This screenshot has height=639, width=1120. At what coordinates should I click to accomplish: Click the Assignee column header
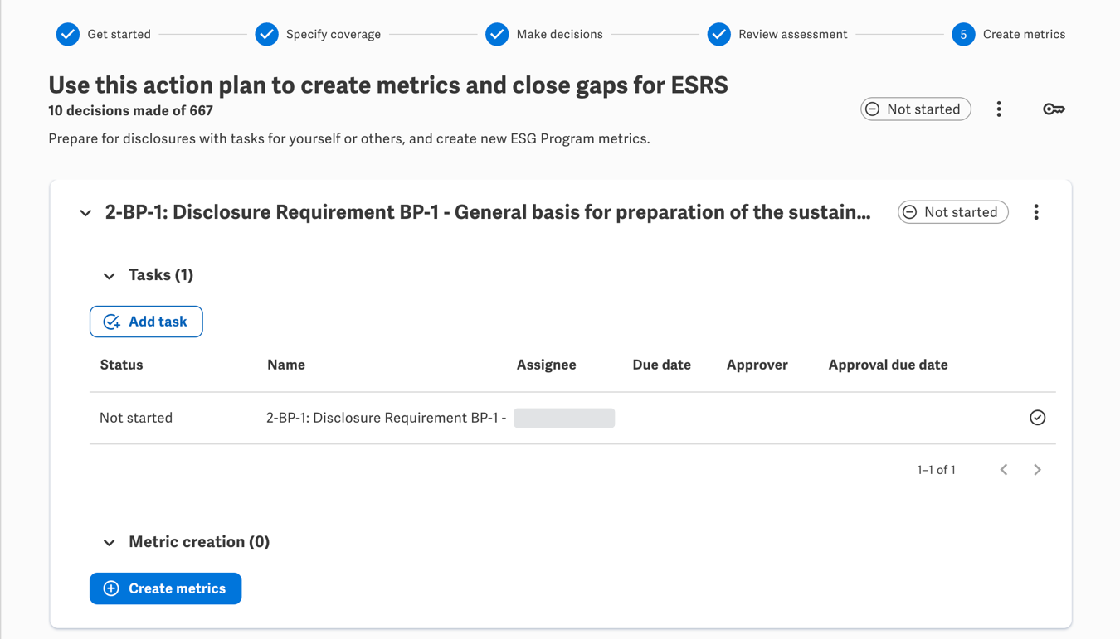[546, 365]
